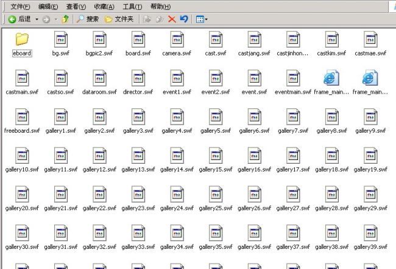
Task: Open the Tools (工具) menu
Action: tap(132, 6)
